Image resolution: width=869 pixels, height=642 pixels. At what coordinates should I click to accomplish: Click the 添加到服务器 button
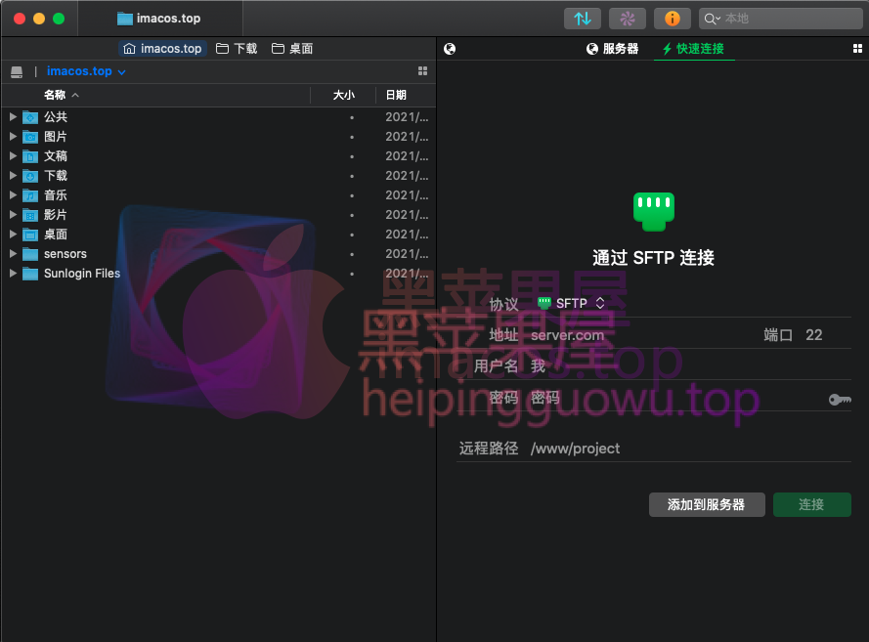pos(707,504)
